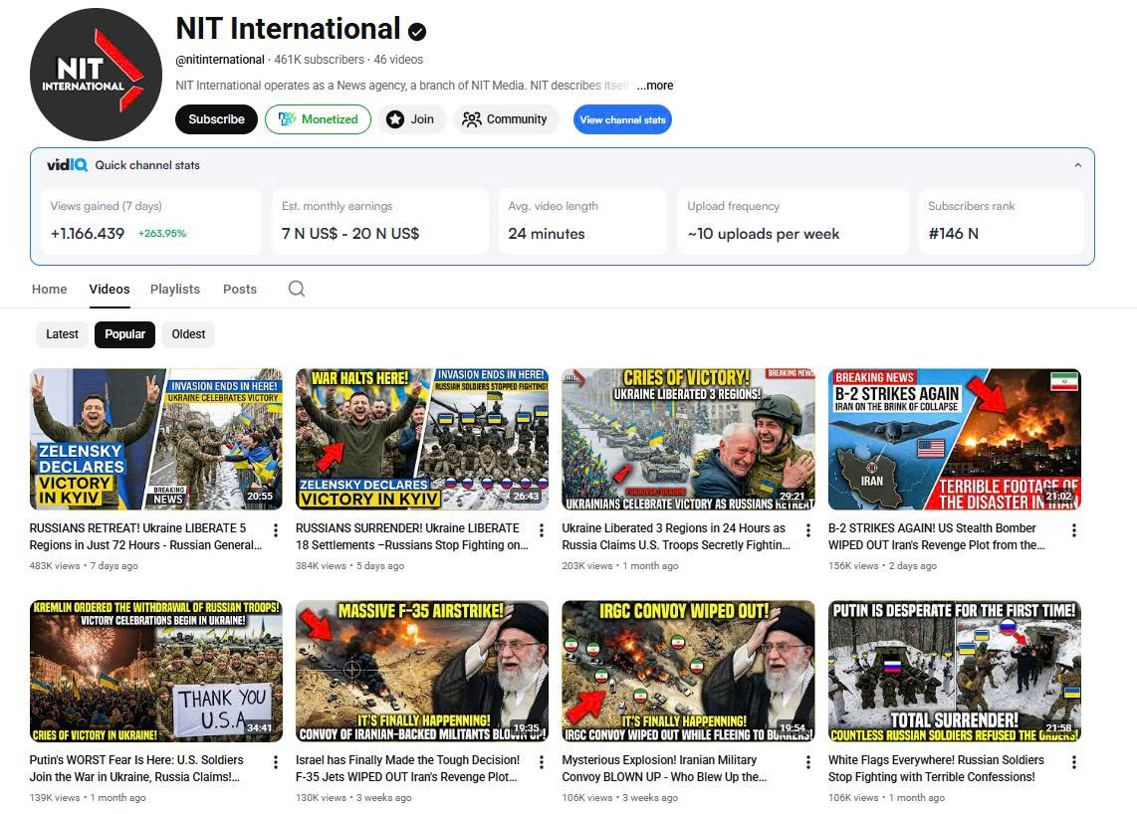Open the NIT International channel avatar
Viewport: 1137px width, 814px height.
[96, 75]
